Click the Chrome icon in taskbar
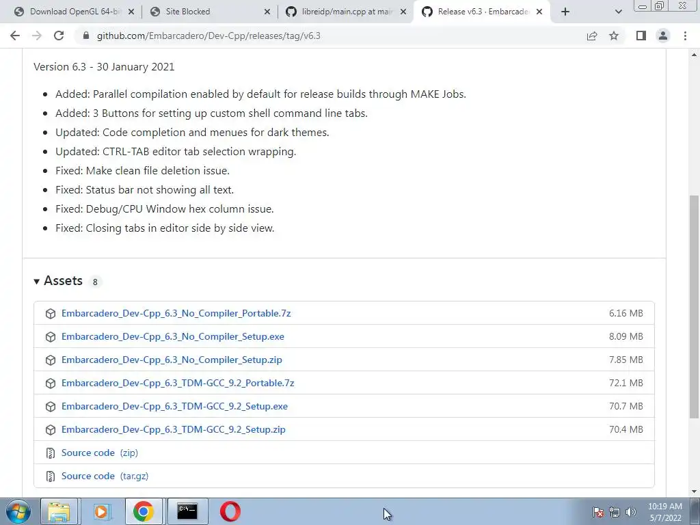This screenshot has height=525, width=700. (144, 511)
